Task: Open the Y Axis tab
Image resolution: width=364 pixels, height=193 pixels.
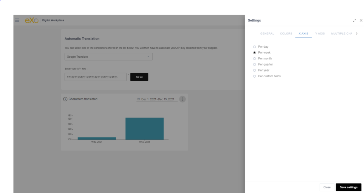Action: click(x=320, y=33)
